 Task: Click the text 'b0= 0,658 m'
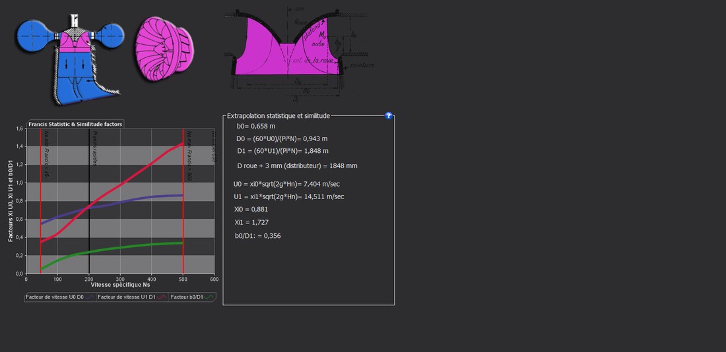[x=256, y=126]
